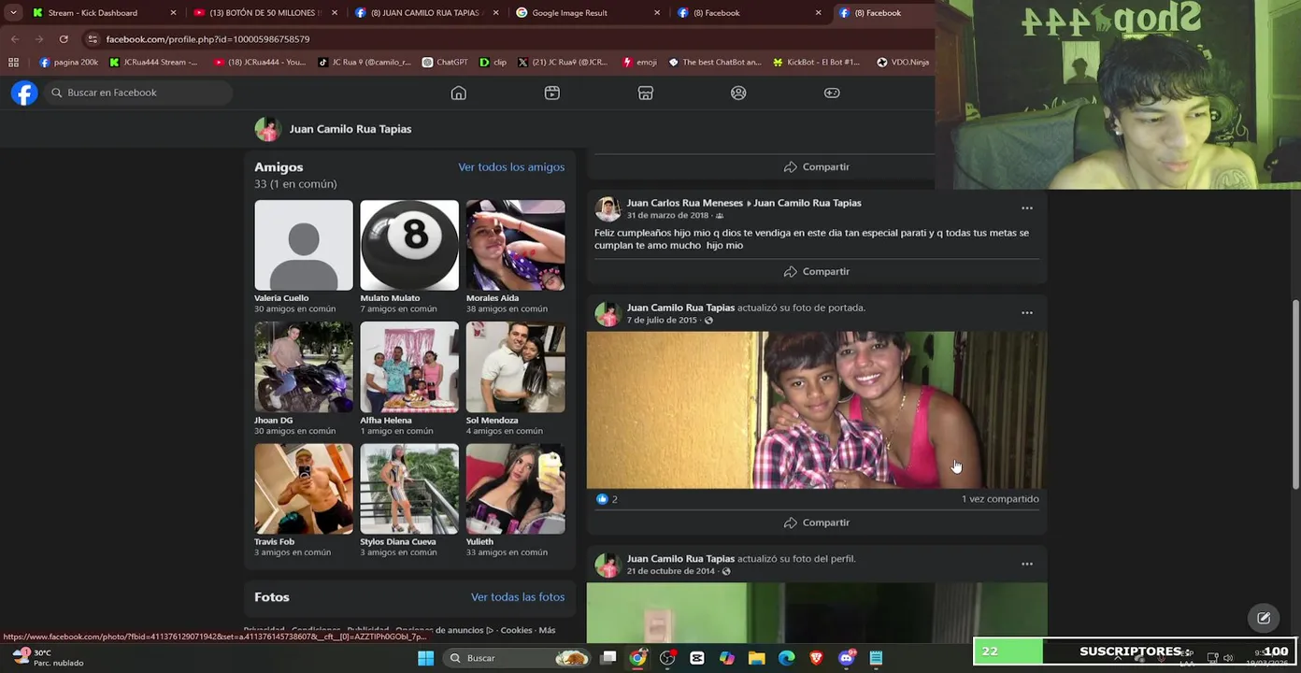
Task: Click Compartir under the cover photo post
Action: (816, 523)
